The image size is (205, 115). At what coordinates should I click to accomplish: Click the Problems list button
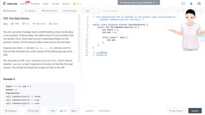coord(11,111)
